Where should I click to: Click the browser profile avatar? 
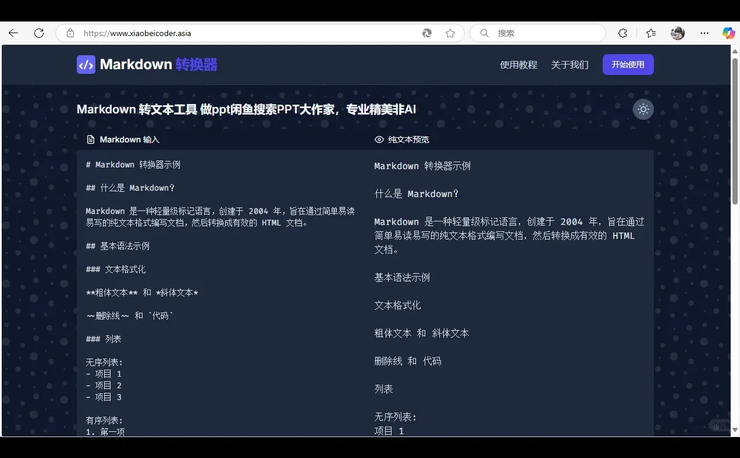(x=677, y=33)
